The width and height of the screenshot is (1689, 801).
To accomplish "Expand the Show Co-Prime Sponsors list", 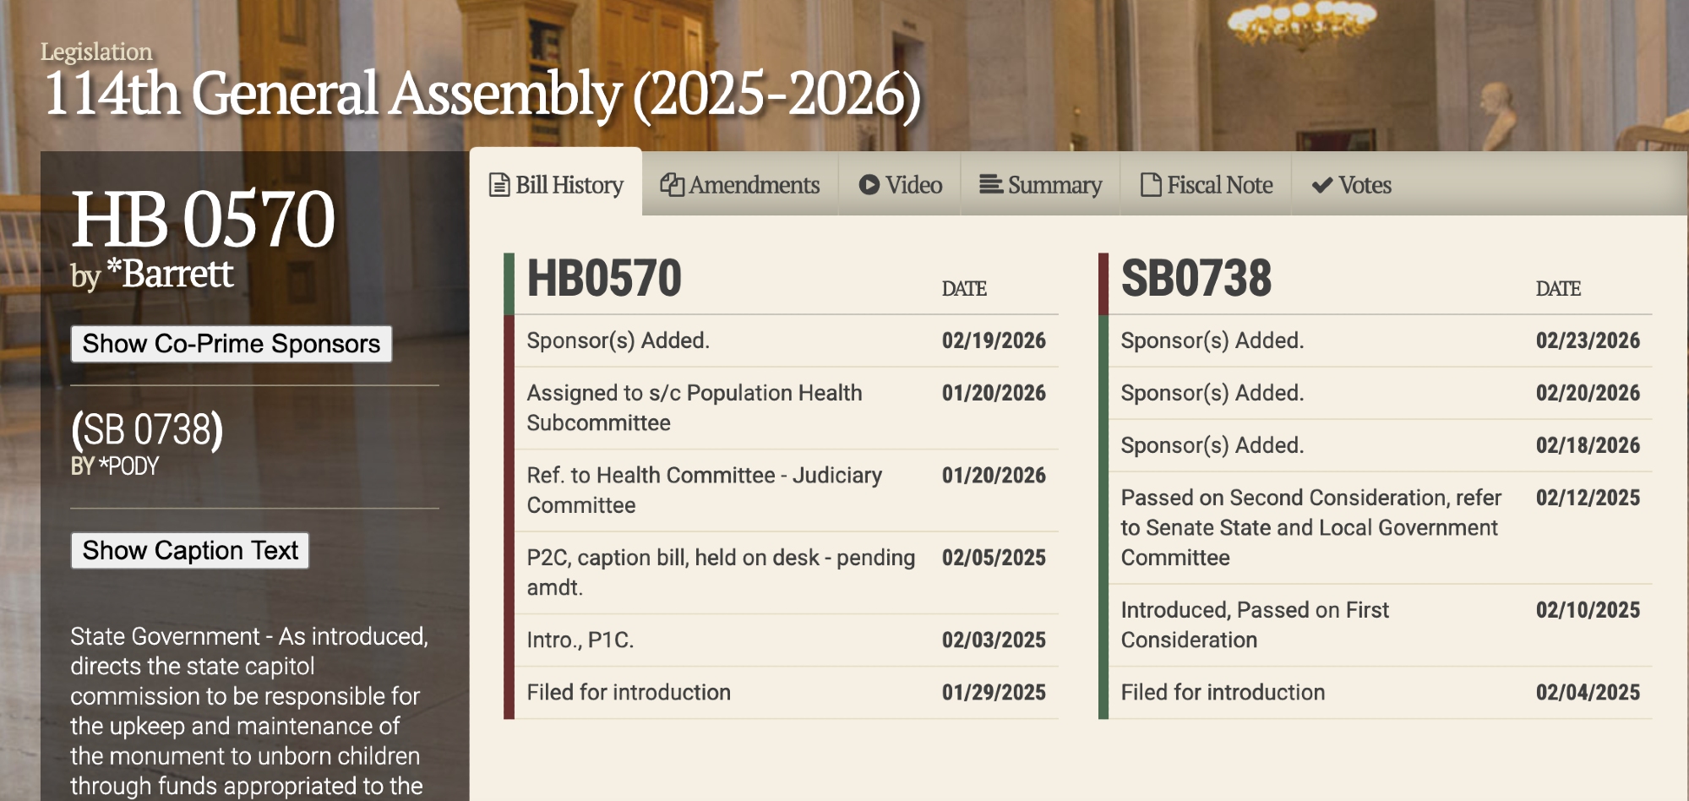I will pos(231,344).
